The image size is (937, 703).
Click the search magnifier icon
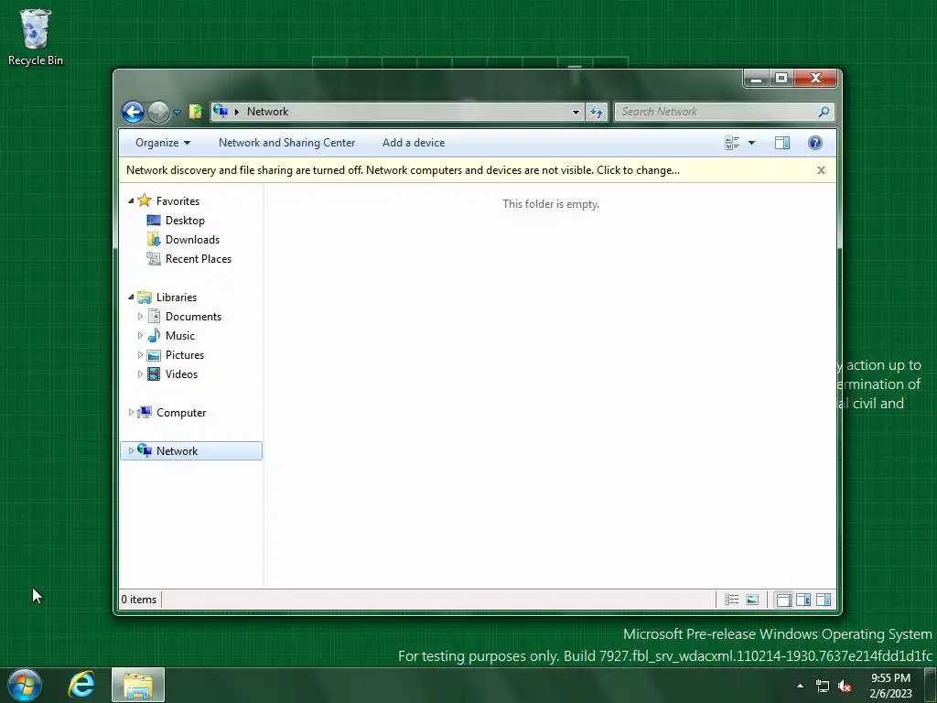coord(824,112)
